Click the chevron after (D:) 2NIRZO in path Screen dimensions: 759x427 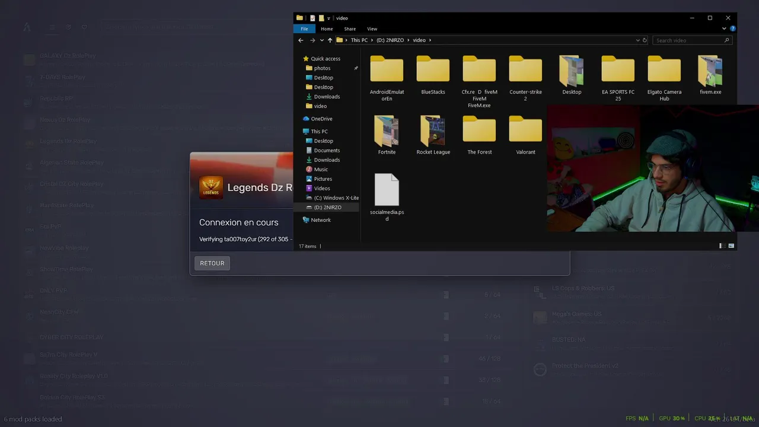[x=409, y=40]
